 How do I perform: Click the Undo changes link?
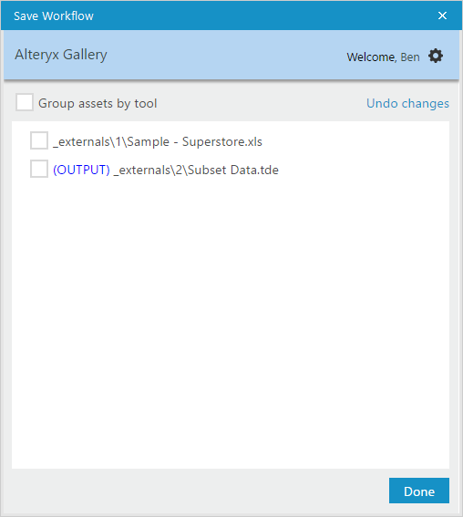[407, 103]
